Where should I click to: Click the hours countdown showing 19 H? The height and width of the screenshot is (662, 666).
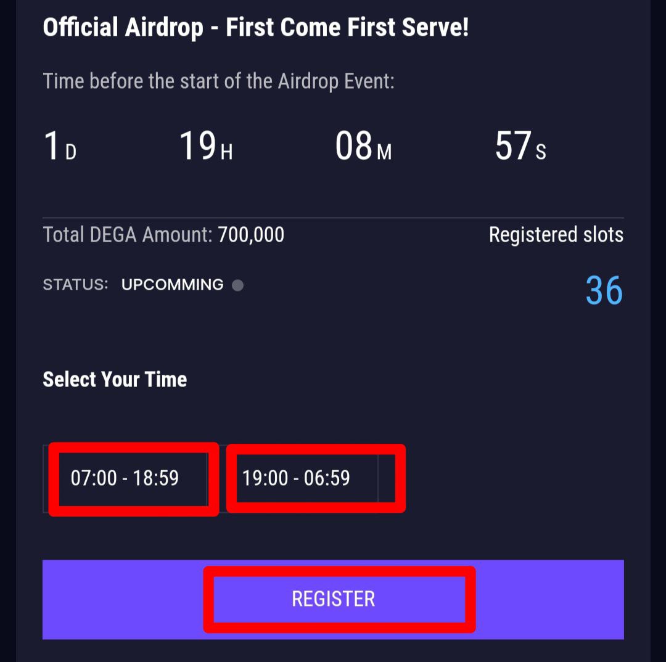pyautogui.click(x=206, y=146)
